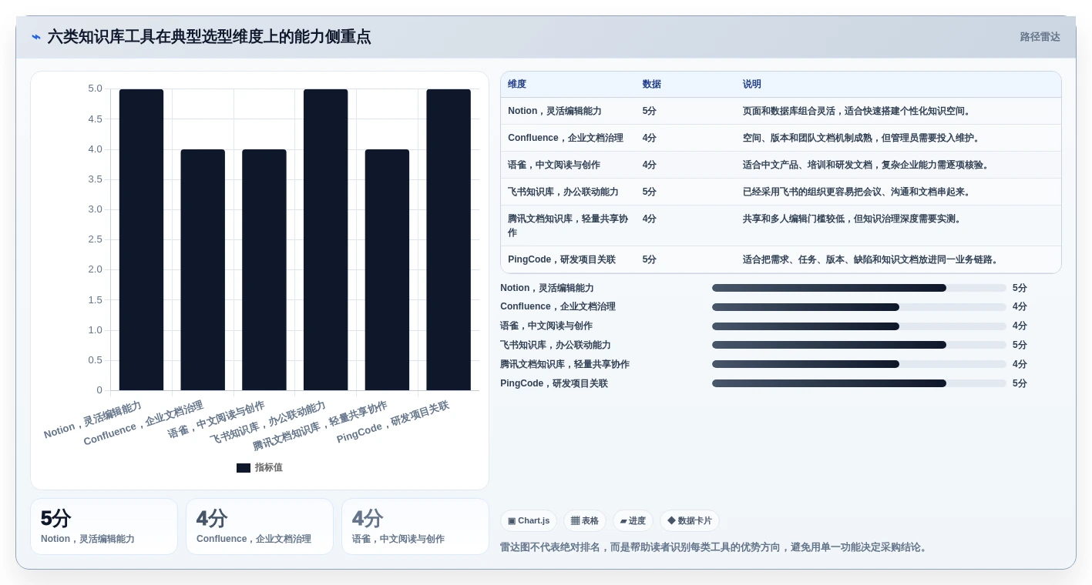
Task: Click the blue lightning icon beside the title
Action: click(36, 37)
